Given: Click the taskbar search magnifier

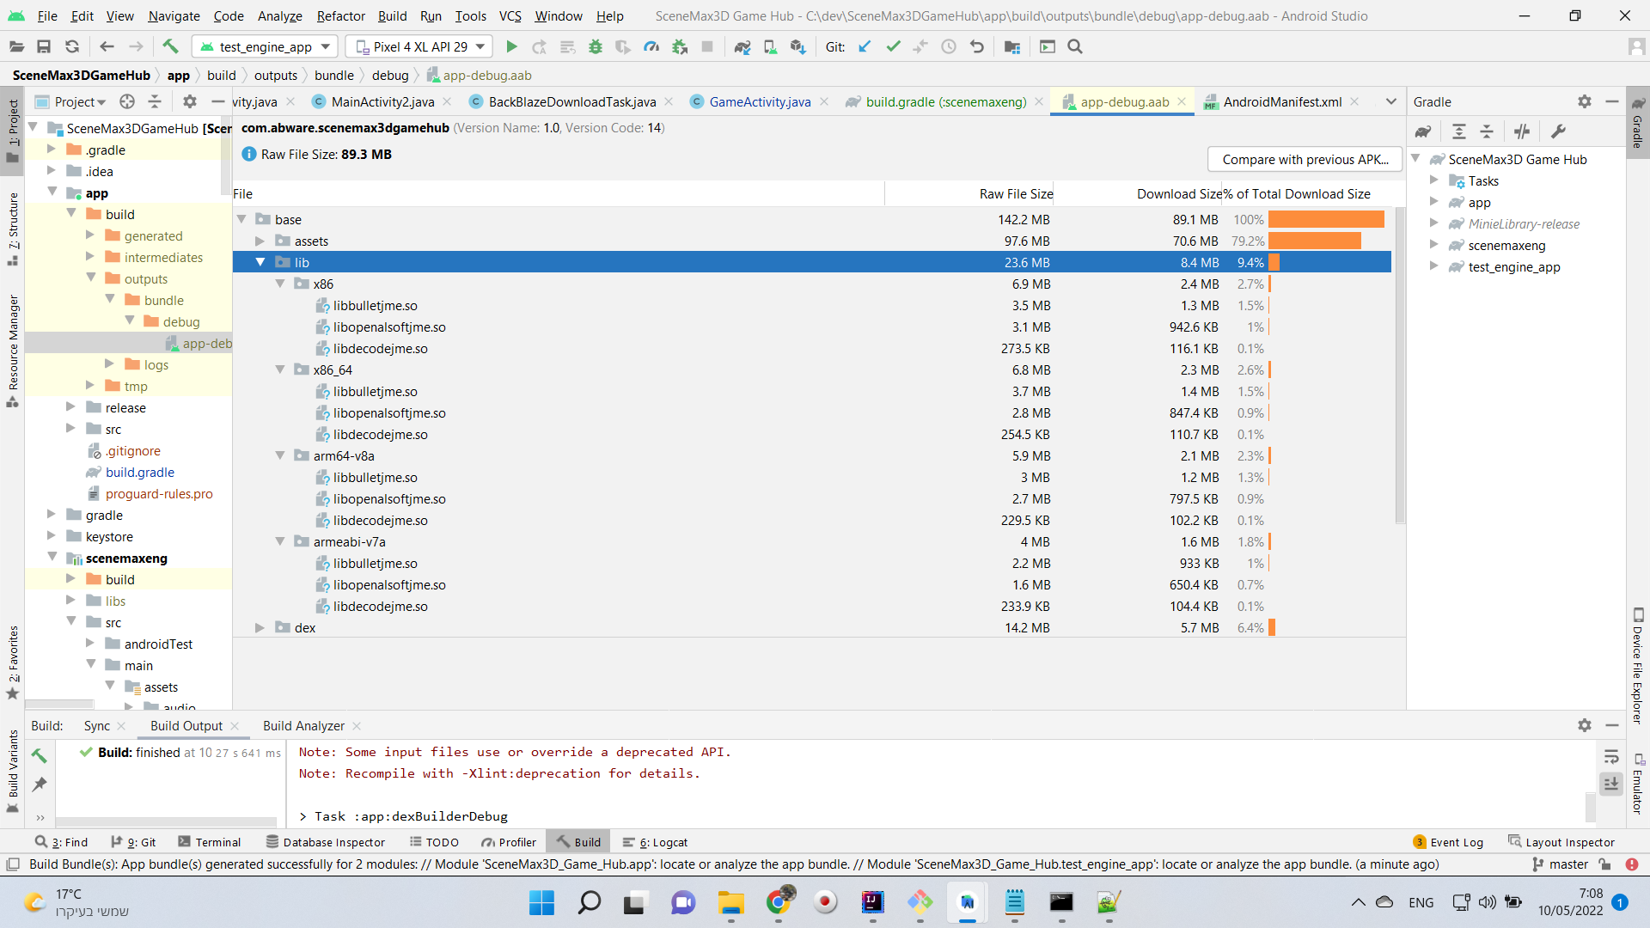Looking at the screenshot, I should (589, 902).
